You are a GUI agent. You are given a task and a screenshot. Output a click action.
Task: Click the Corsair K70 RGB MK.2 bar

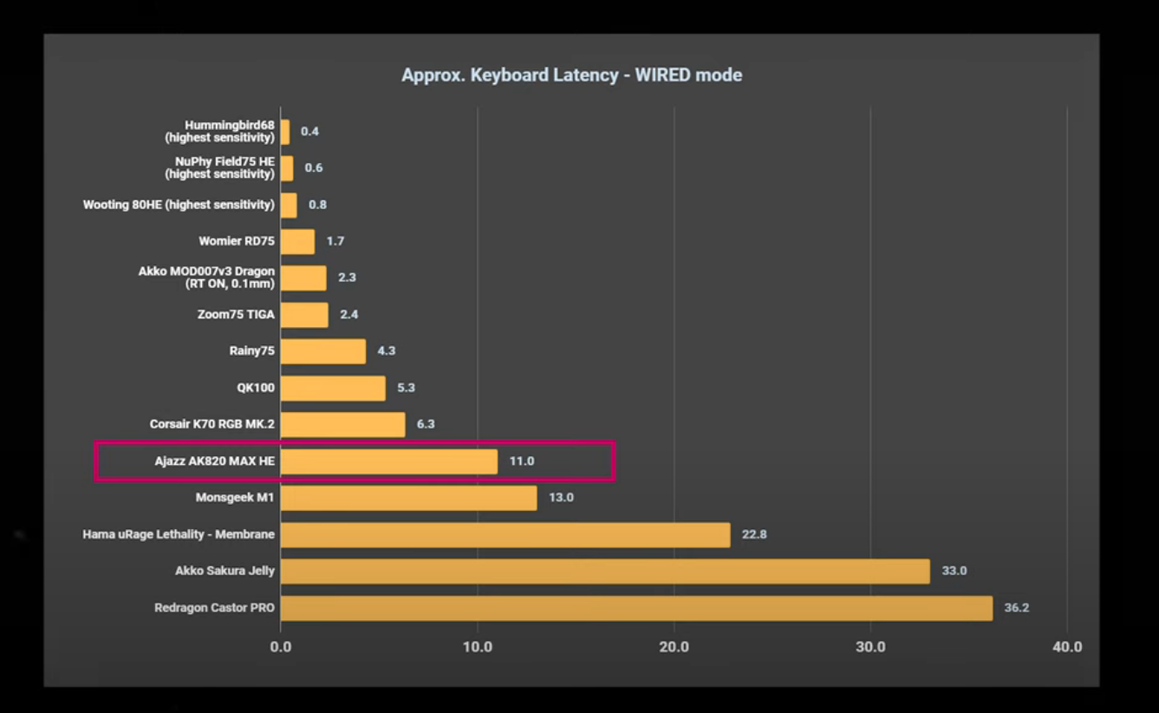342,425
